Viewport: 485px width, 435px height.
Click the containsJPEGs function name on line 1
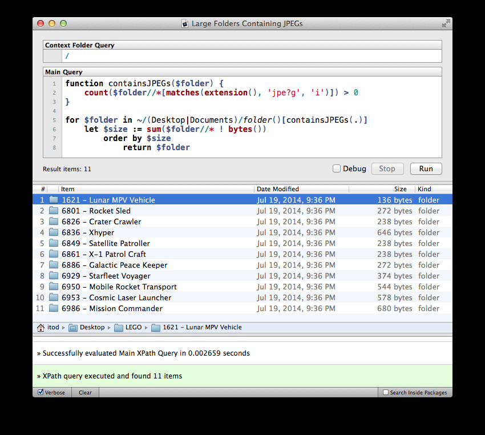point(139,83)
